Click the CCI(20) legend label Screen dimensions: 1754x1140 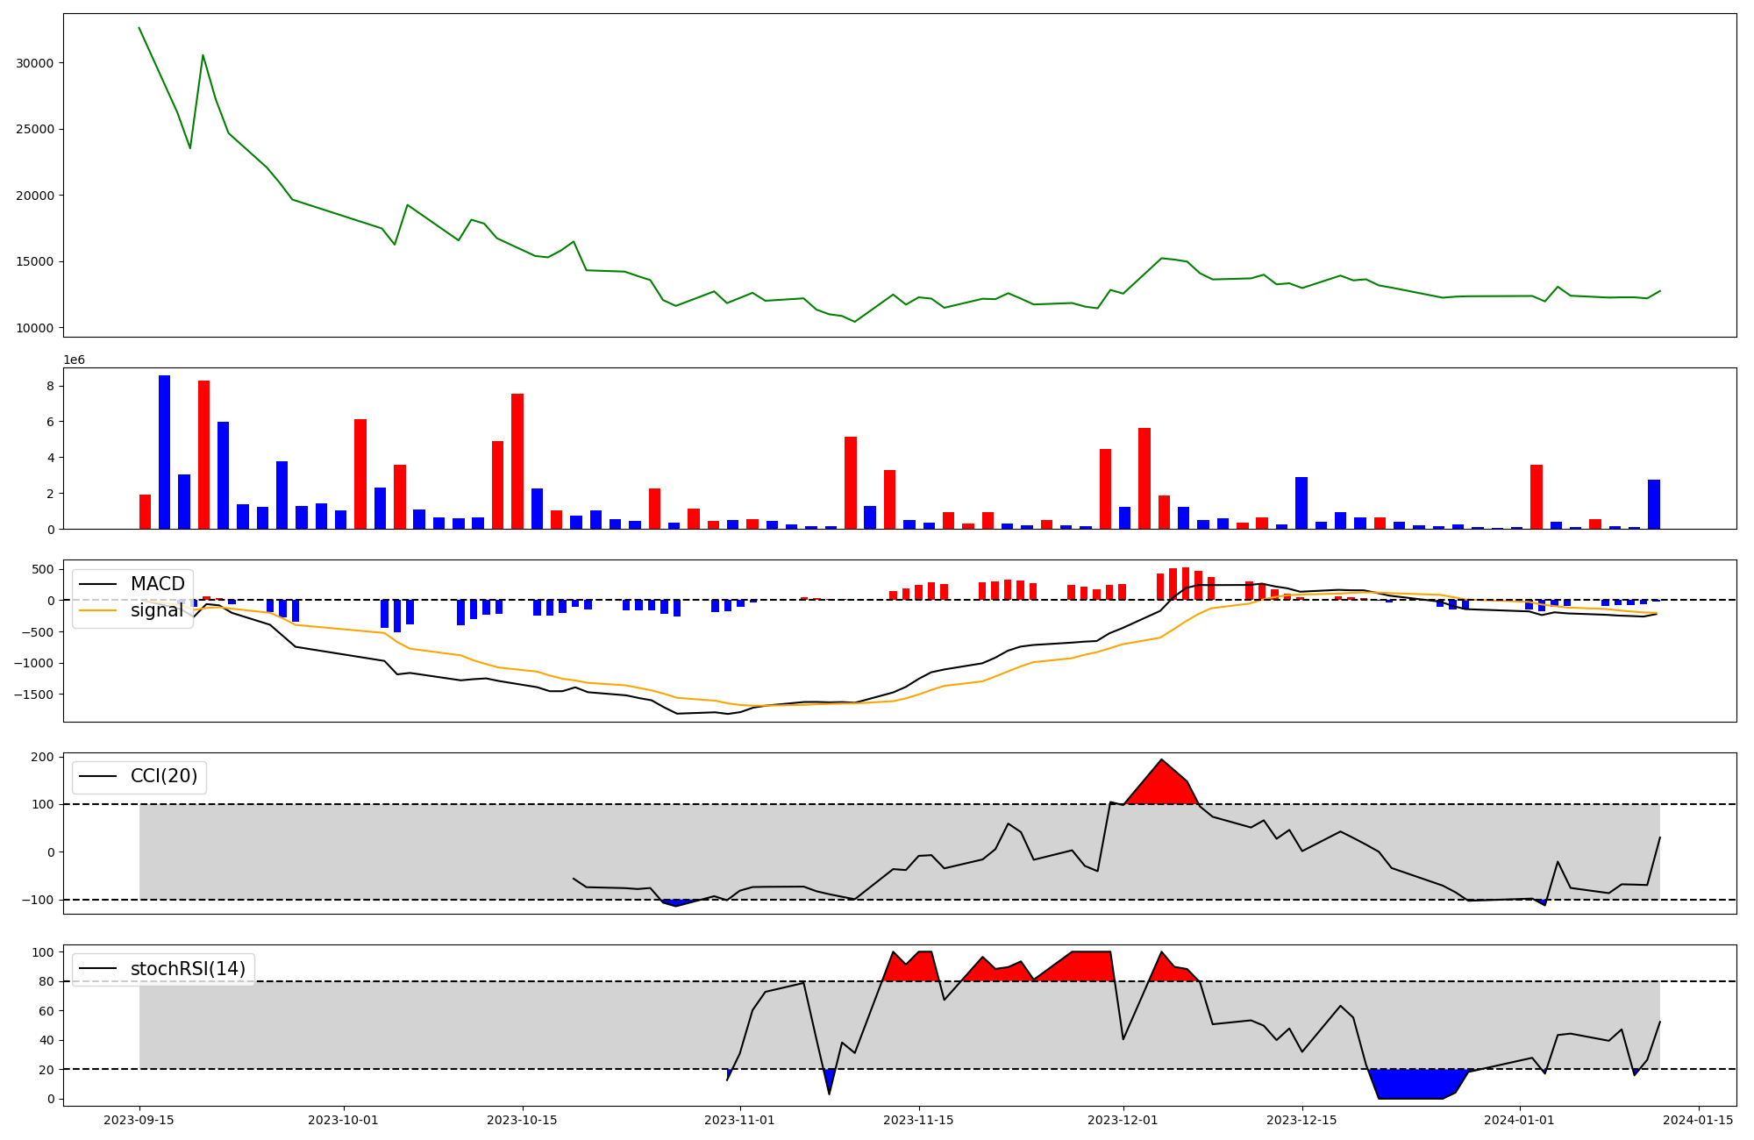164,776
